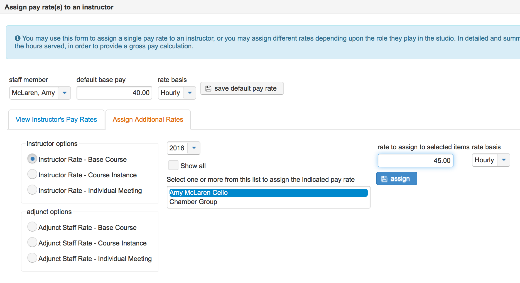Select Instructor Rate - Course Instance option
This screenshot has width=520, height=283.
(x=32, y=174)
